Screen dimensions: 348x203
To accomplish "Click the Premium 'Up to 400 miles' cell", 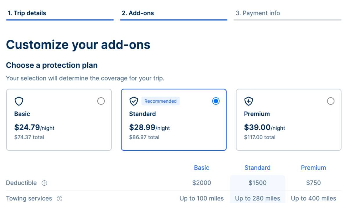I will point(313,199).
